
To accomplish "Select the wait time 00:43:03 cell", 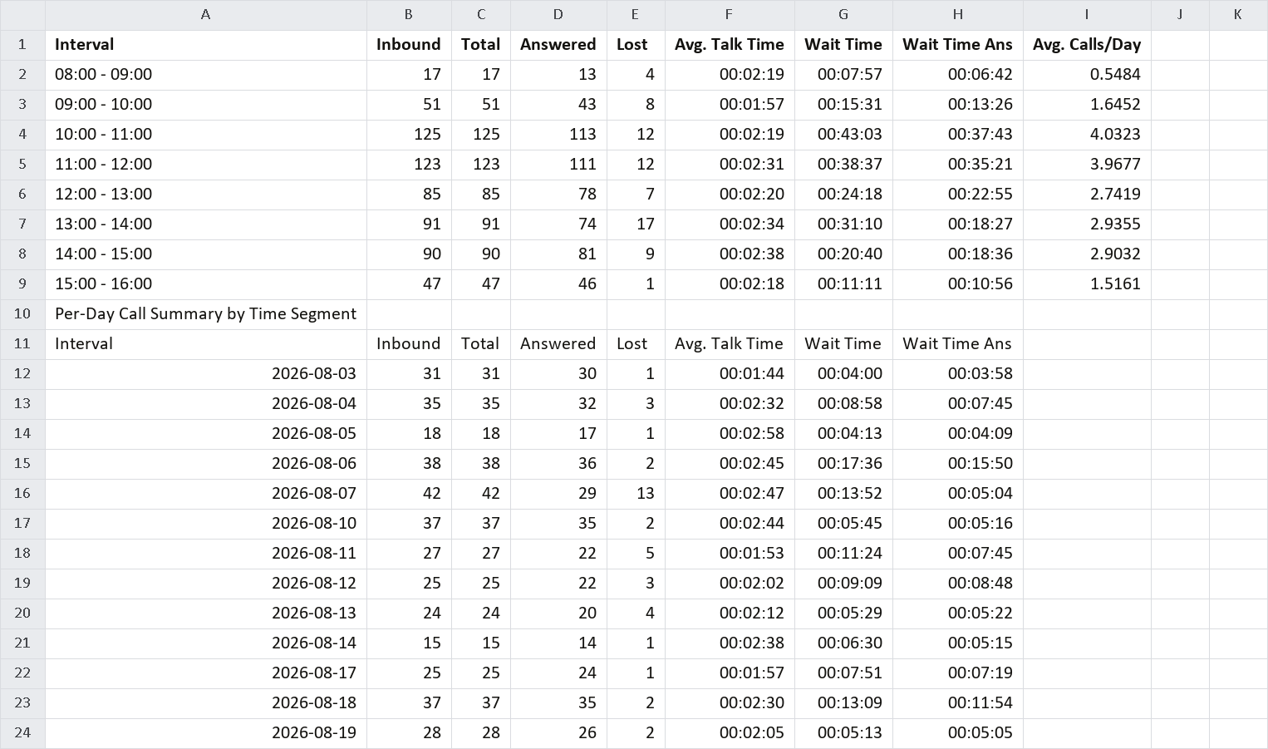I will (x=843, y=135).
